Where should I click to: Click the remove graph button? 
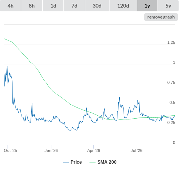tap(161, 17)
